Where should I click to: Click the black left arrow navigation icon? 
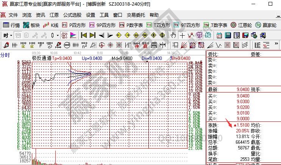(x=101, y=35)
